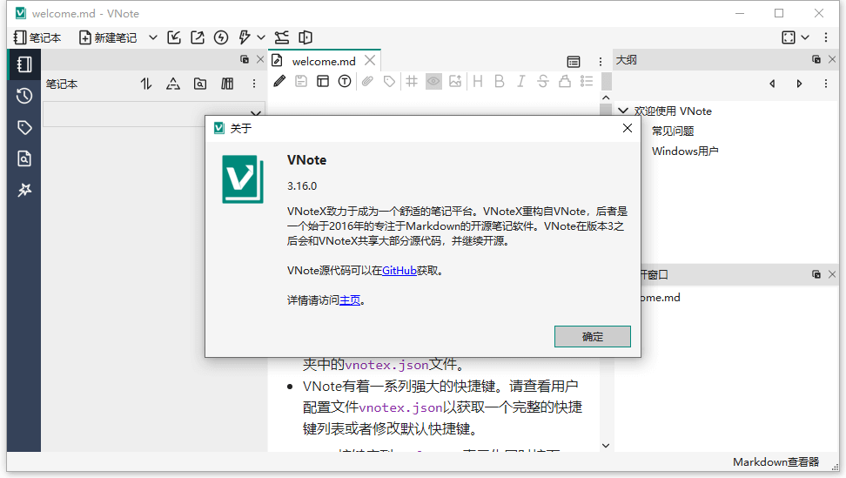Click the sort order icon in notebook panel
The image size is (846, 478).
[146, 84]
